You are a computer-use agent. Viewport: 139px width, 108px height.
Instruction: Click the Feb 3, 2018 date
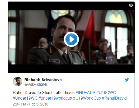39,104
